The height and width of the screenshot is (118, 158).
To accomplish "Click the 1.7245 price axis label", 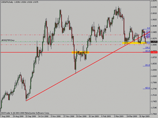I will pos(154,108).
